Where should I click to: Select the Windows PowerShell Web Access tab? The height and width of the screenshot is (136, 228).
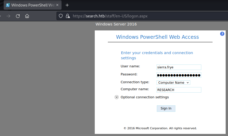tap(32, 5)
